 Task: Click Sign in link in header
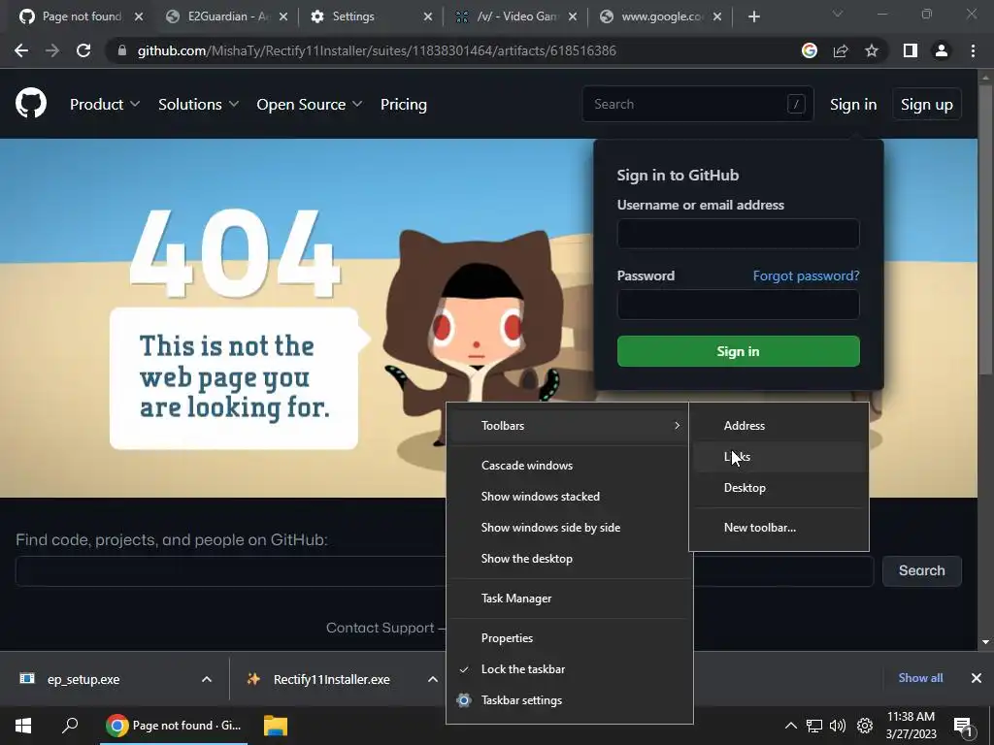(x=853, y=105)
